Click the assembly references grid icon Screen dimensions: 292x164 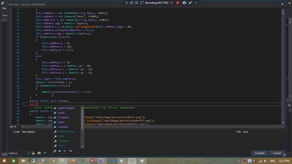(39, 153)
